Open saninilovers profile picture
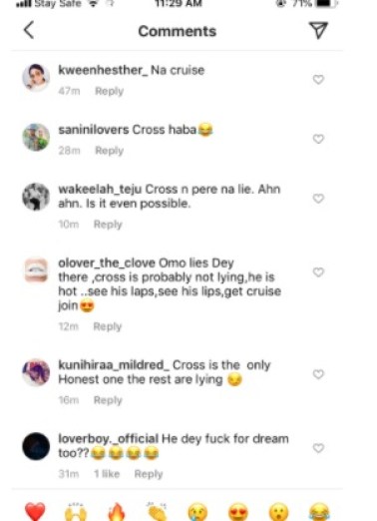377x521 pixels. pyautogui.click(x=36, y=137)
